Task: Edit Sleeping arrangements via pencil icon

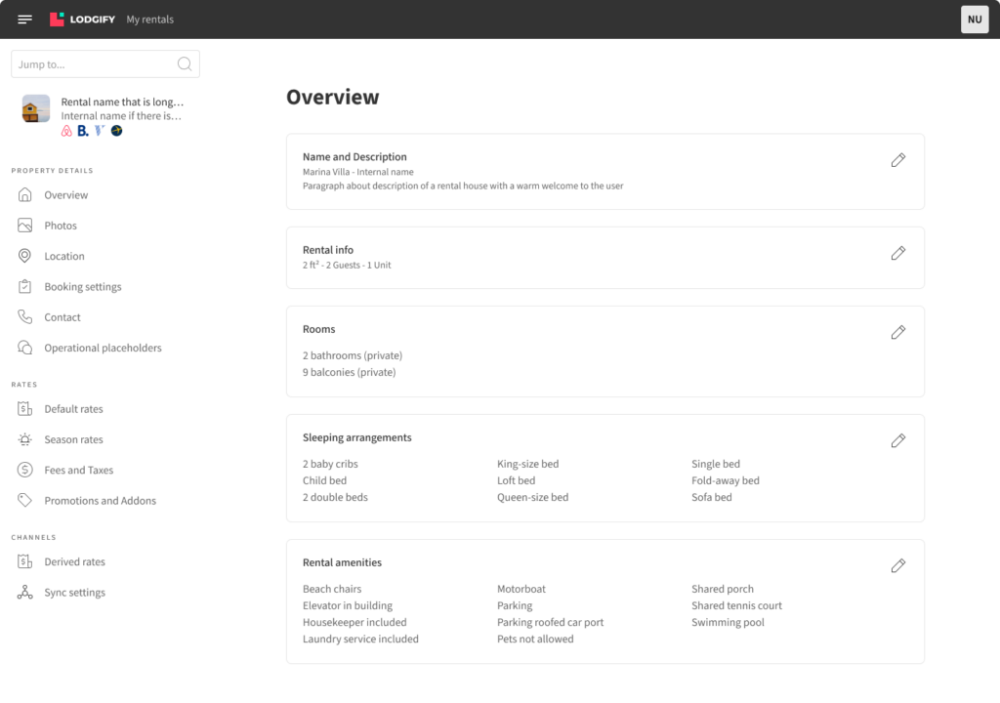Action: click(898, 440)
